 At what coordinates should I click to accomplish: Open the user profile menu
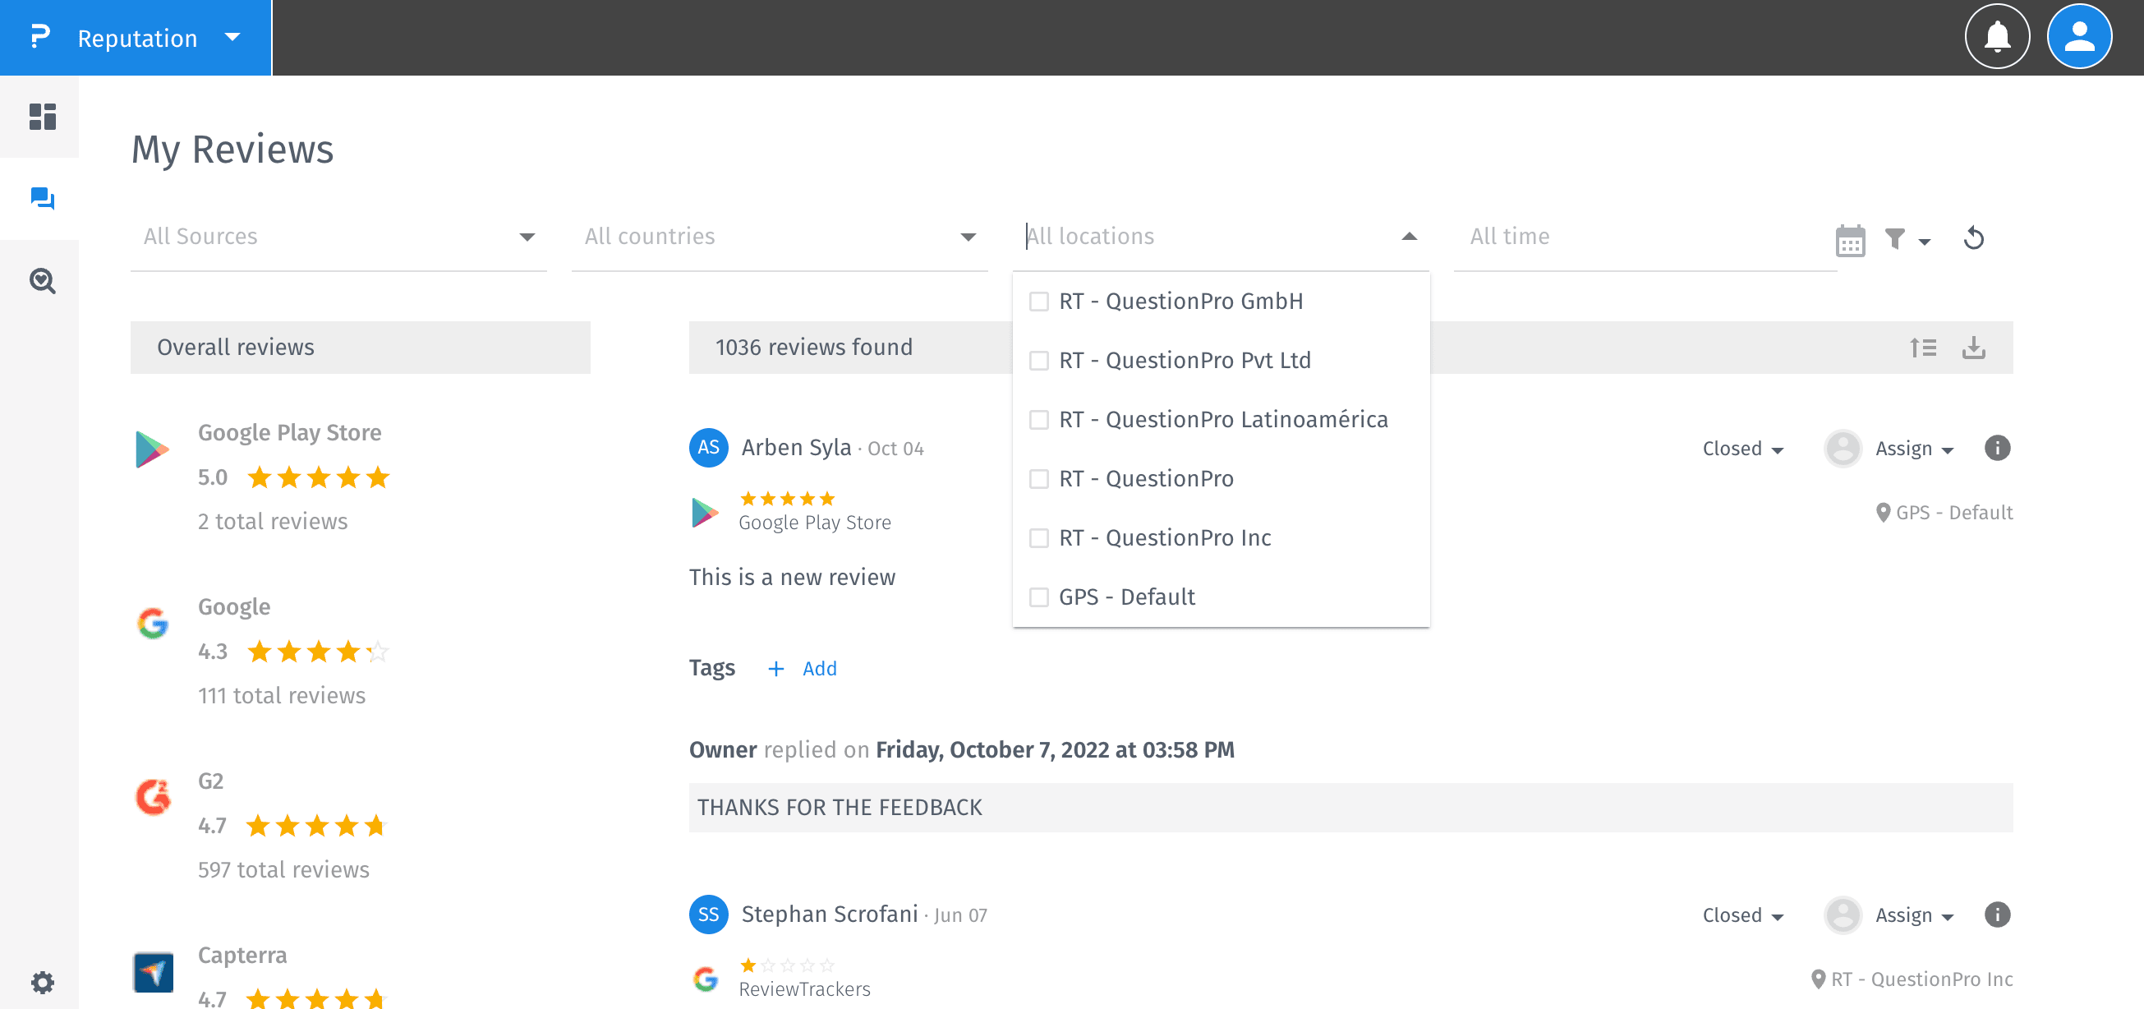2078,38
